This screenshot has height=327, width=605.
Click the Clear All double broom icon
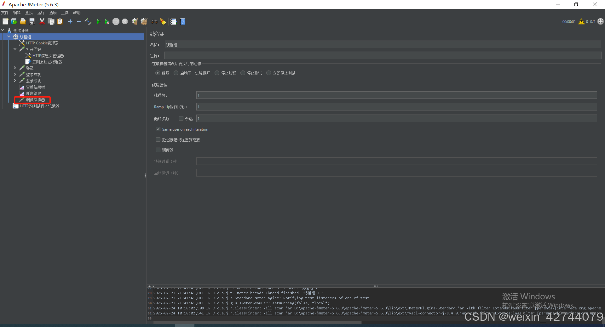click(x=144, y=21)
